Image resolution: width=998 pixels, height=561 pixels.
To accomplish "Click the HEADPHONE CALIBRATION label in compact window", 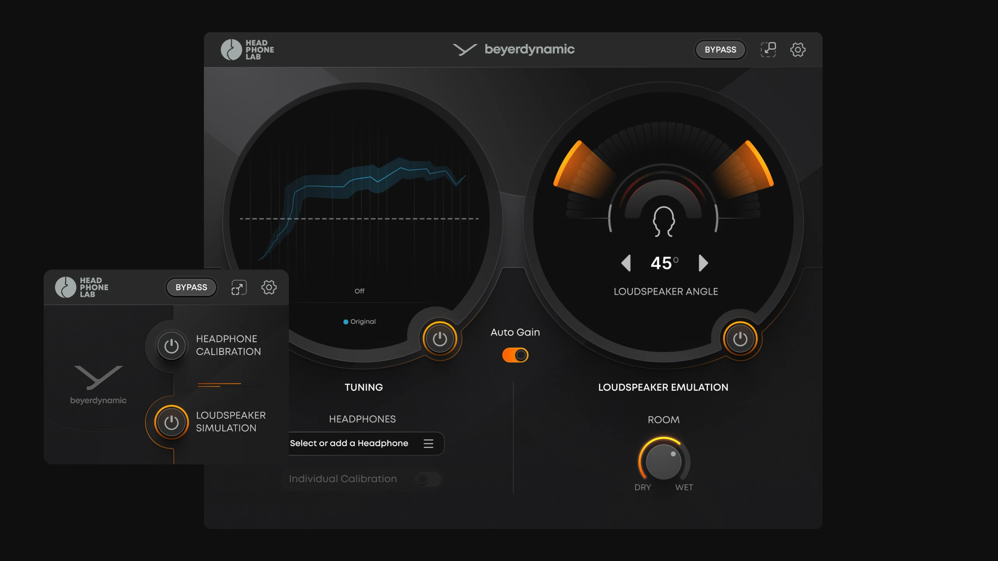I will [x=228, y=345].
